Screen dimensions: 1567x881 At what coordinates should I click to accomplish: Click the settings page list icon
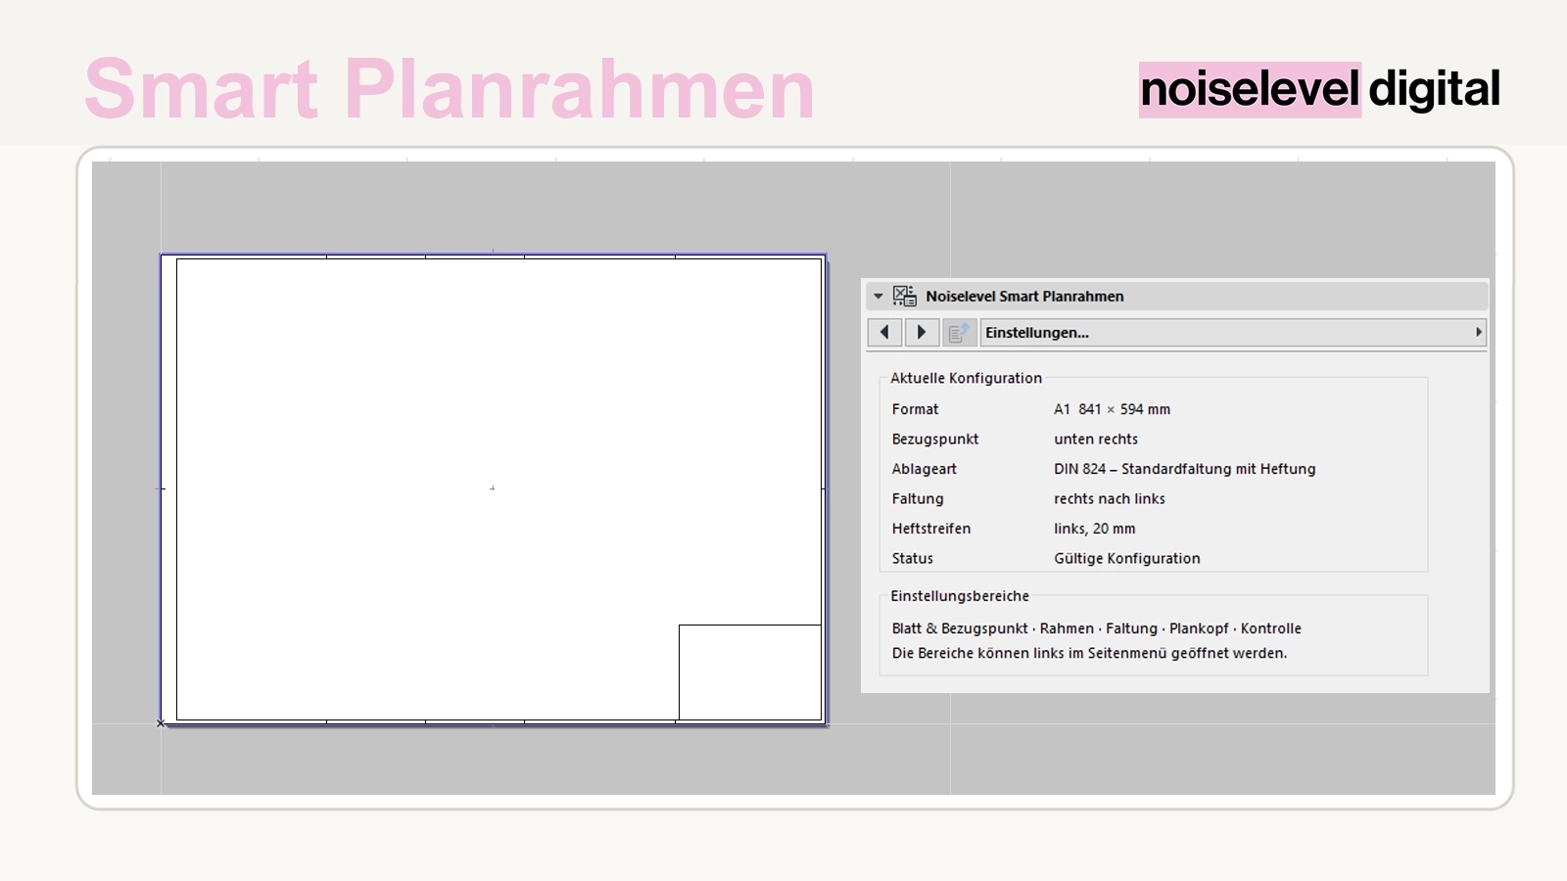pos(959,333)
